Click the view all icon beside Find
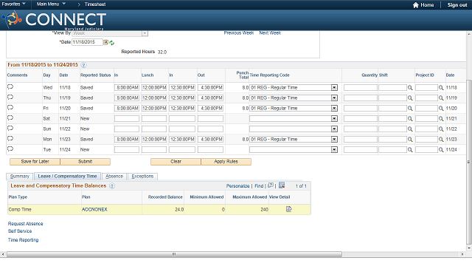472x266 pixels. pyautogui.click(x=271, y=185)
